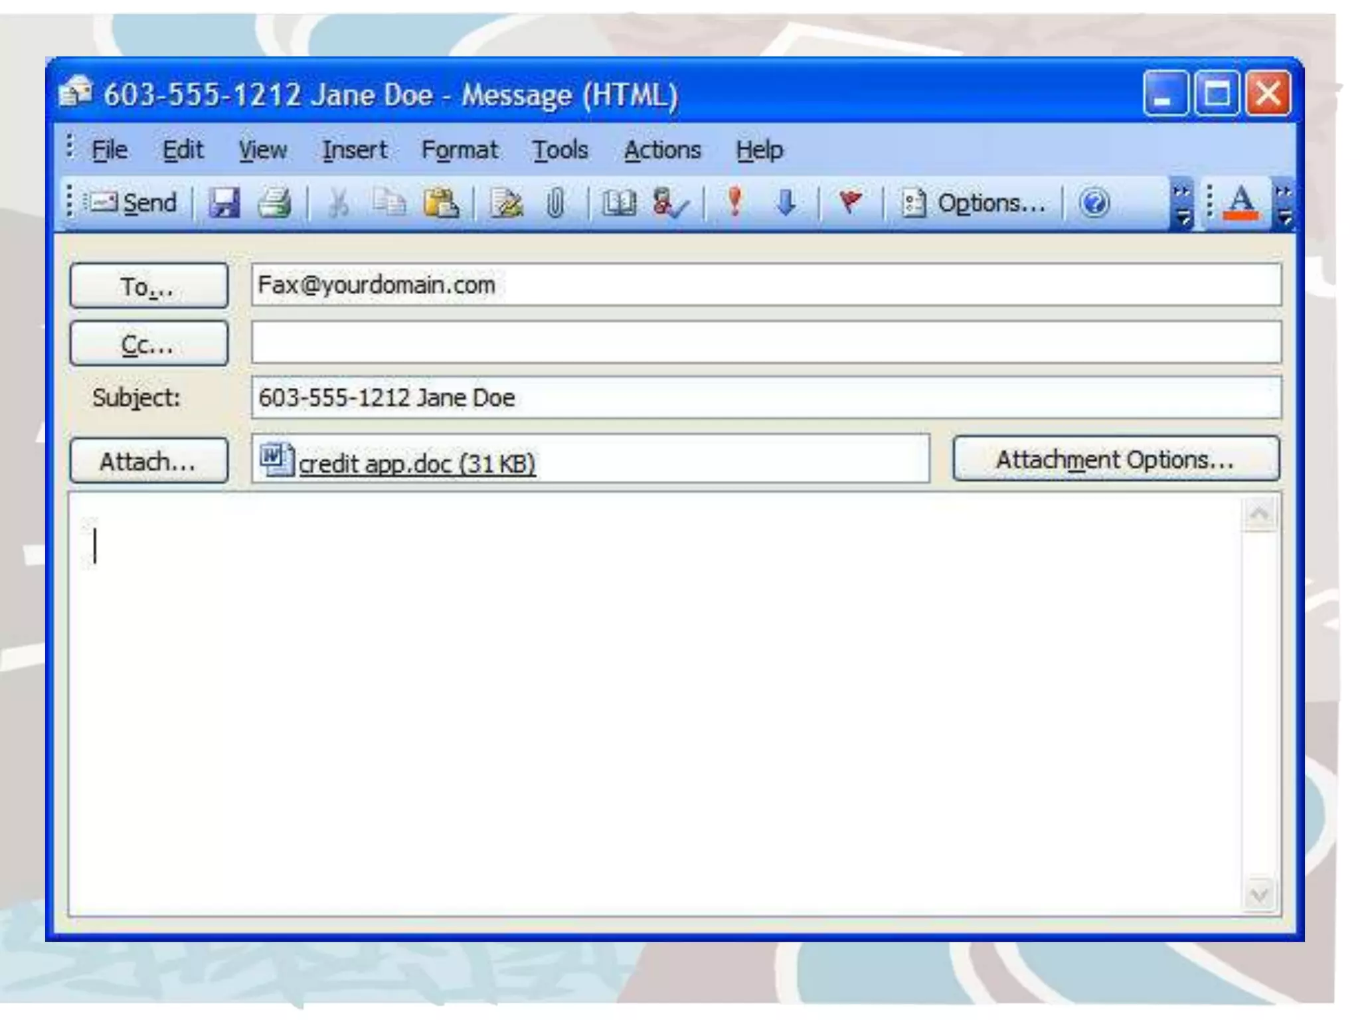Open the Format menu
Screen dimensions: 1360x1020
460,150
